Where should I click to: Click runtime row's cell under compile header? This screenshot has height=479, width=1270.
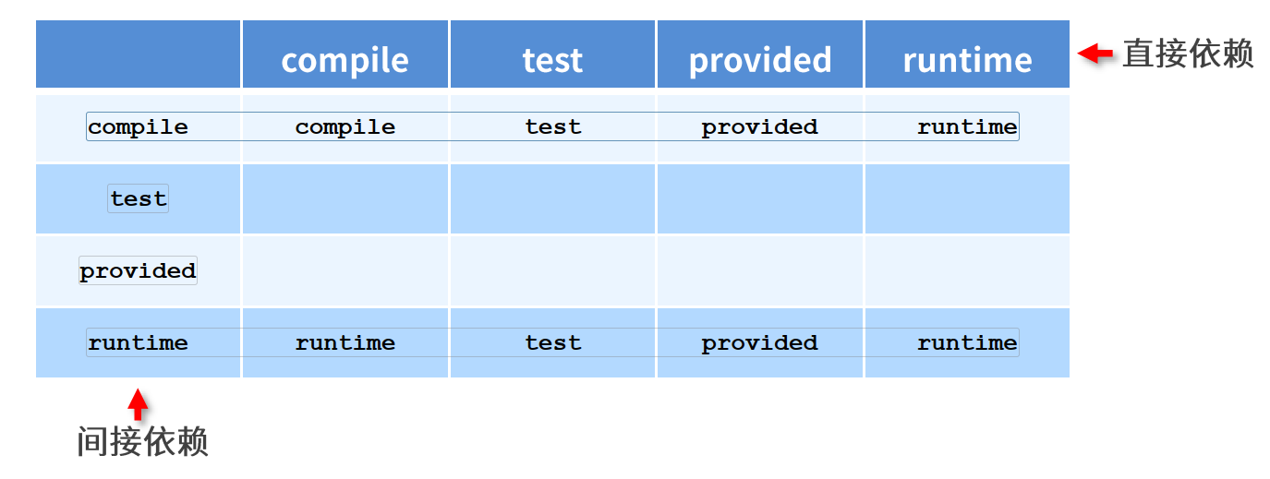tap(345, 343)
